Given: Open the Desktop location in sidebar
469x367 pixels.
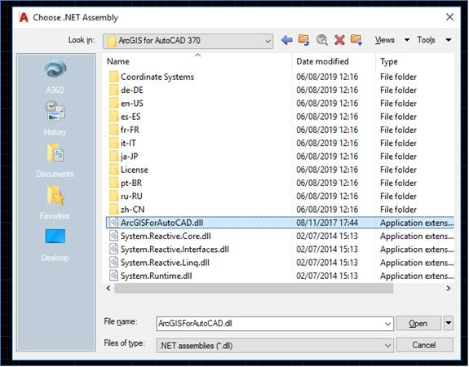Looking at the screenshot, I should pos(55,245).
